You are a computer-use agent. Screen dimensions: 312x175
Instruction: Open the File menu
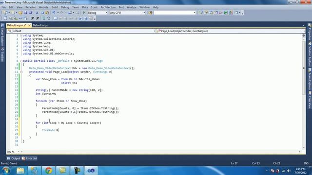3,7
